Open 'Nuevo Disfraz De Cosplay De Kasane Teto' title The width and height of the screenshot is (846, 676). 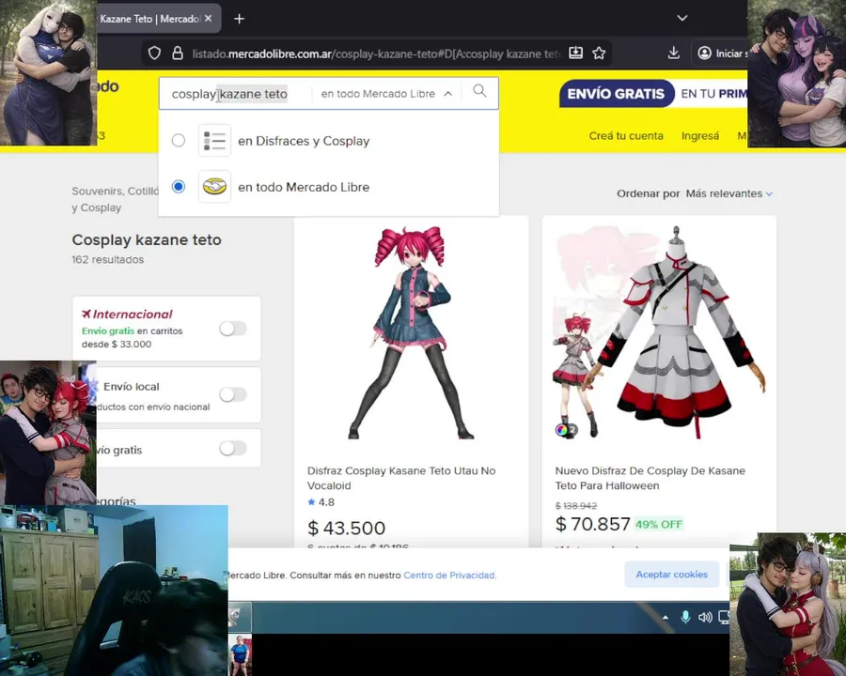tap(650, 478)
